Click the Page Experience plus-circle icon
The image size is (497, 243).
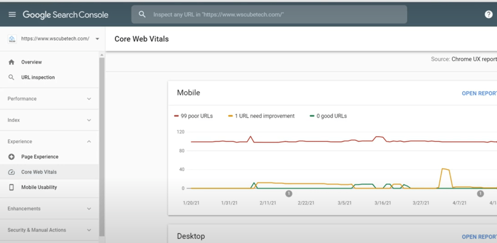pyautogui.click(x=12, y=157)
